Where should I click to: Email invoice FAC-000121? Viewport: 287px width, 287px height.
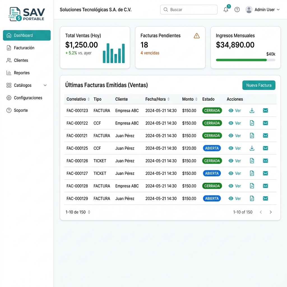coord(265,136)
